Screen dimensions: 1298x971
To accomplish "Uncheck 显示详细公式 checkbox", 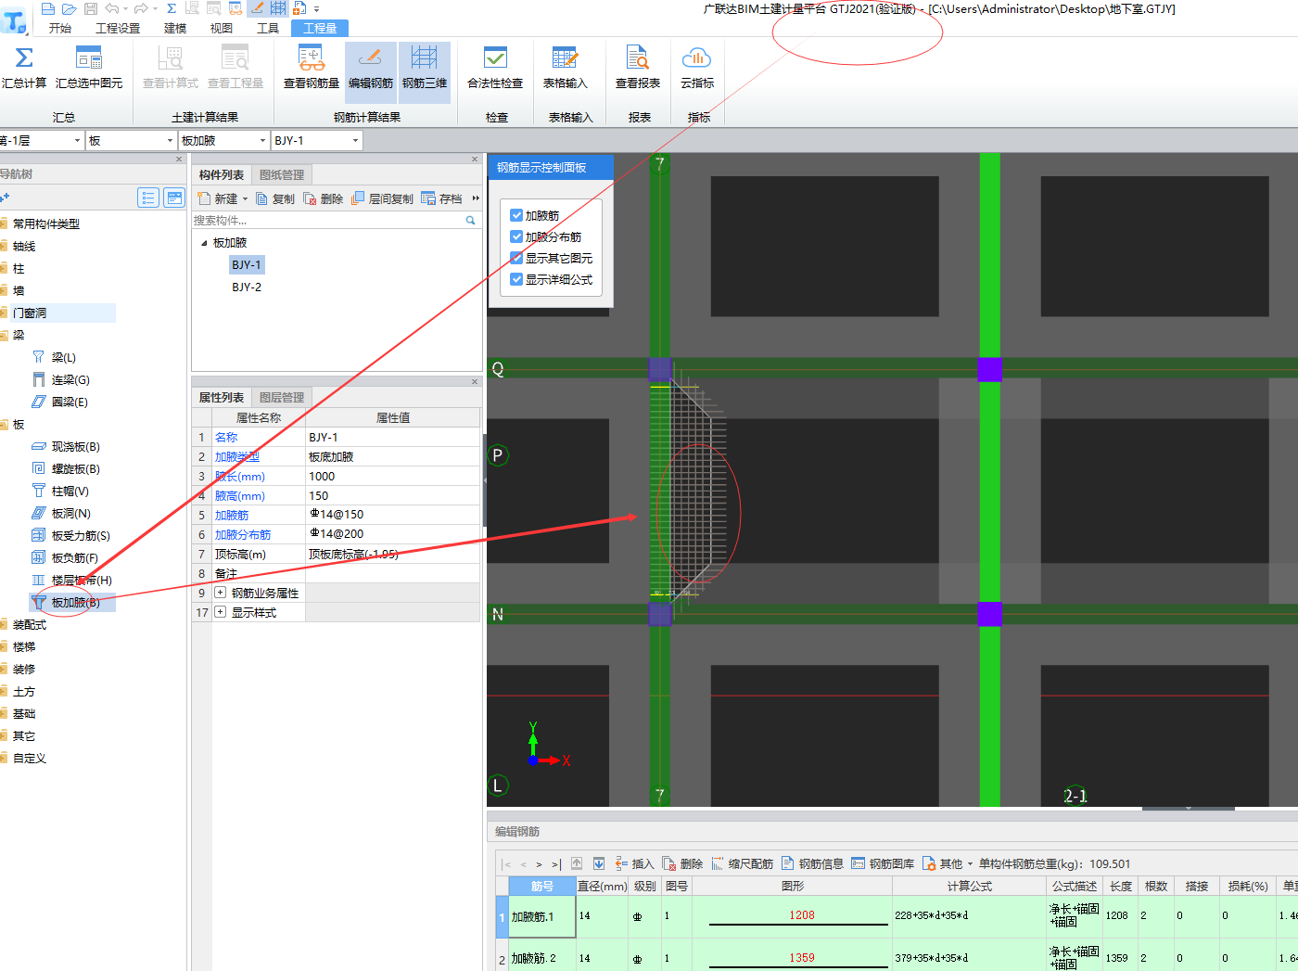I will coord(516,279).
